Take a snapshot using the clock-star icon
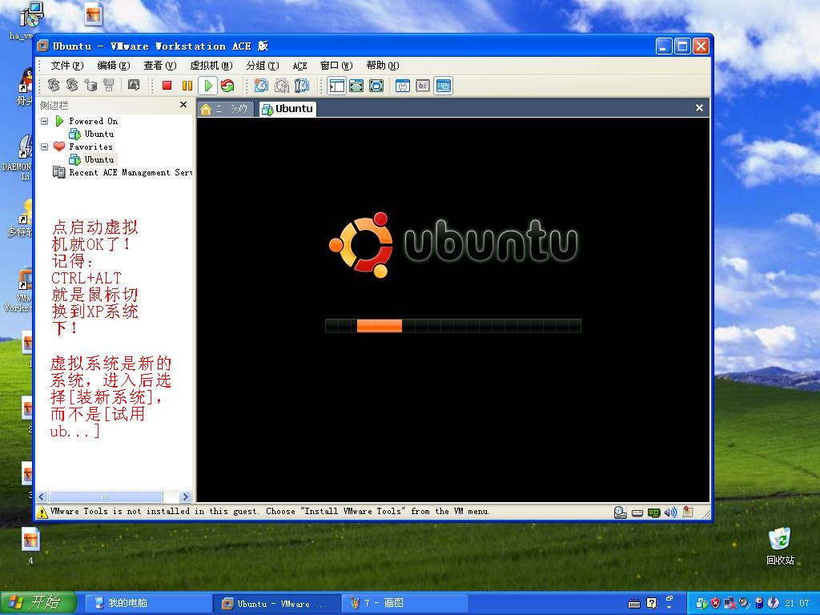This screenshot has width=820, height=615. pyautogui.click(x=261, y=86)
